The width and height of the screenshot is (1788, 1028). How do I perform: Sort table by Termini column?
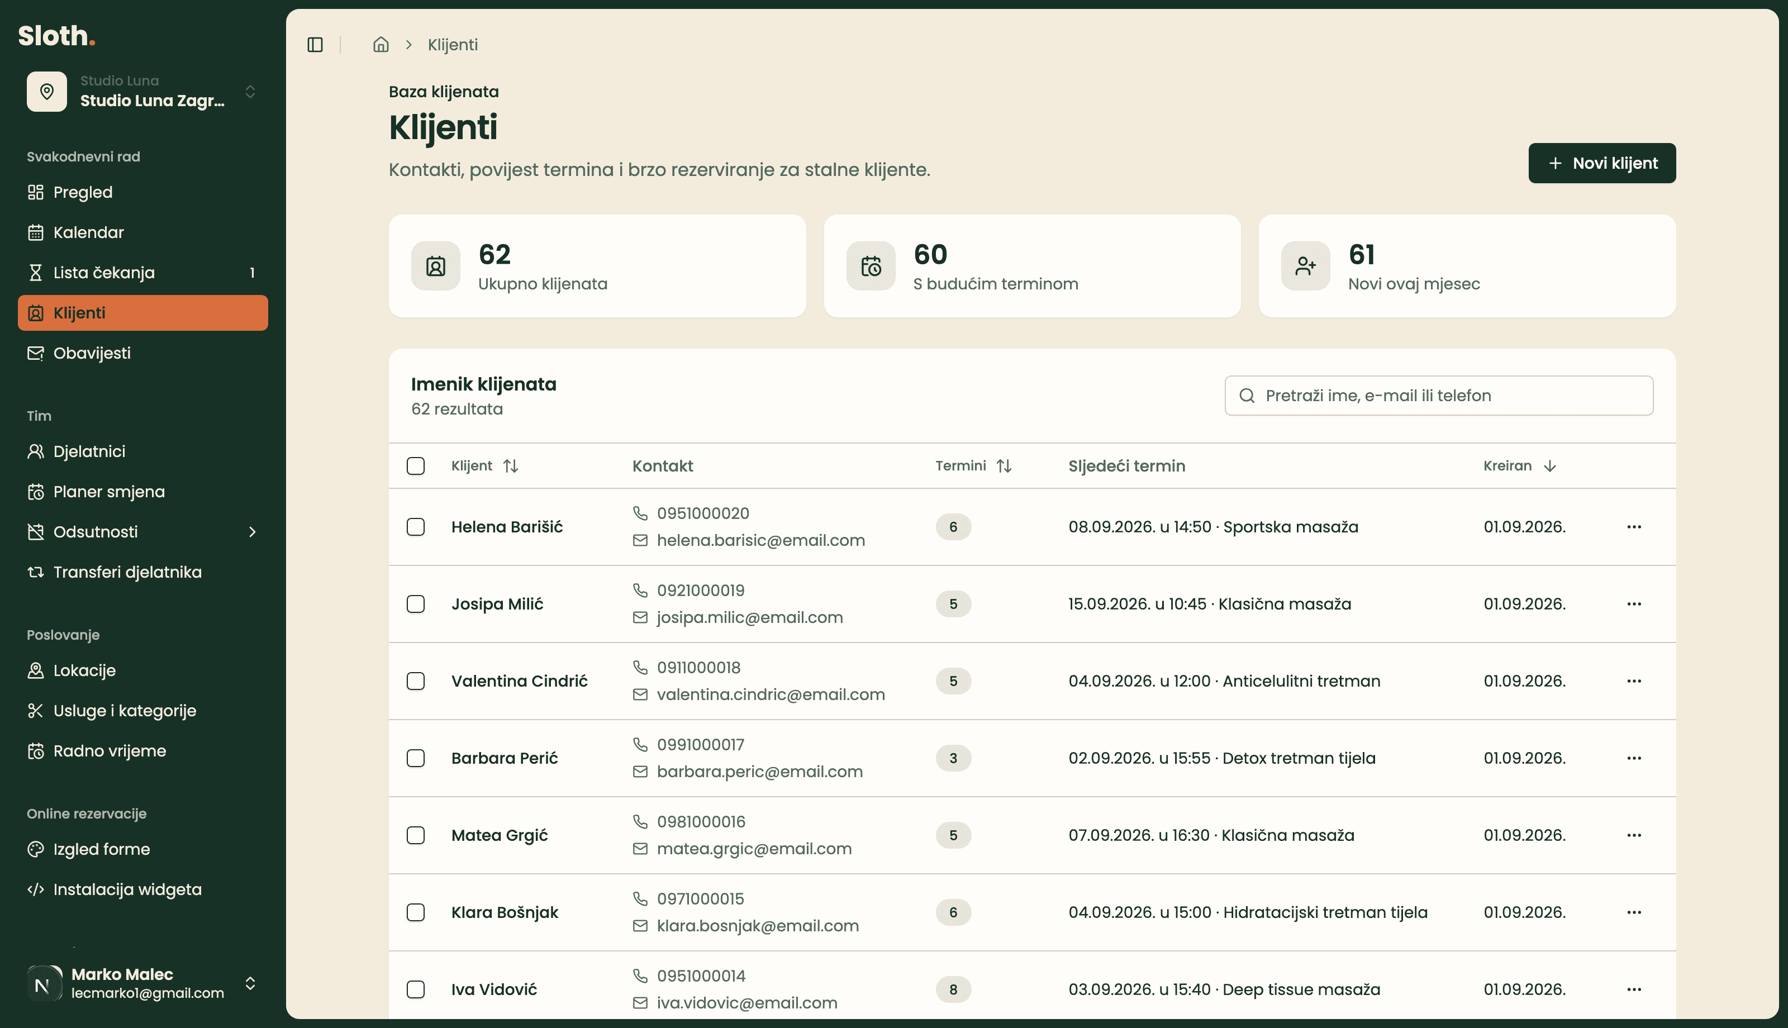973,466
